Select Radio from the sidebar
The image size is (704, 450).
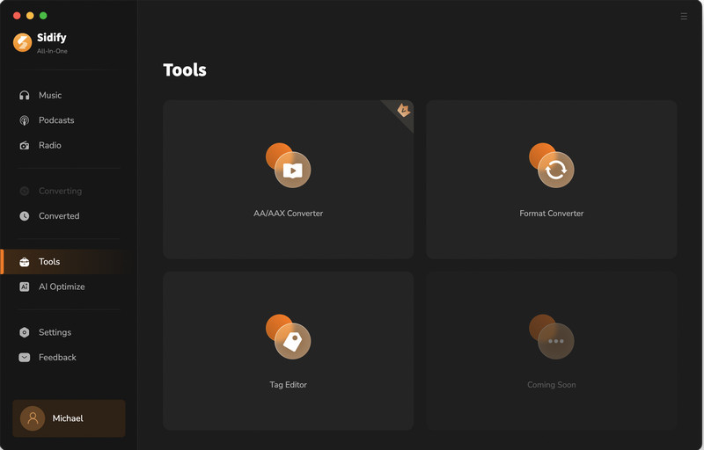tap(70, 145)
